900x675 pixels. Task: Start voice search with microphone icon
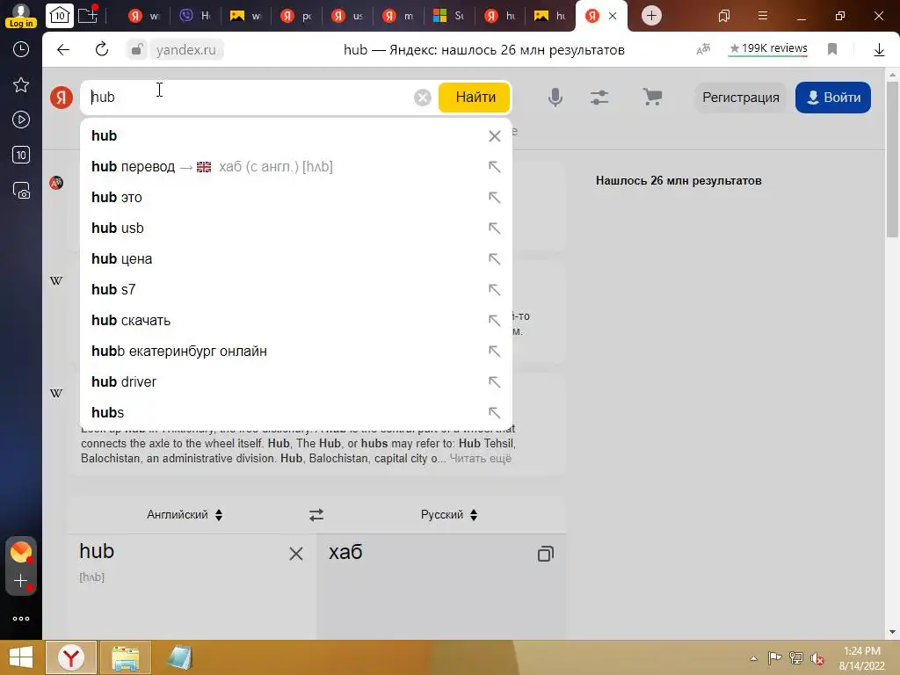pos(555,98)
